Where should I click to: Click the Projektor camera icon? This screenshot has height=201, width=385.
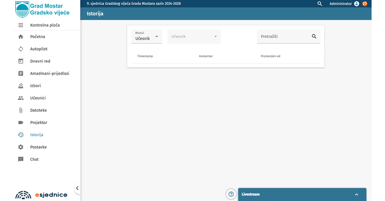pyautogui.click(x=21, y=122)
